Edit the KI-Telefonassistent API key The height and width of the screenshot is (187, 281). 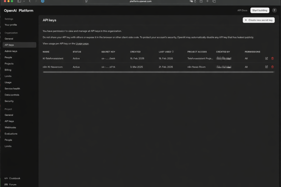266,58
